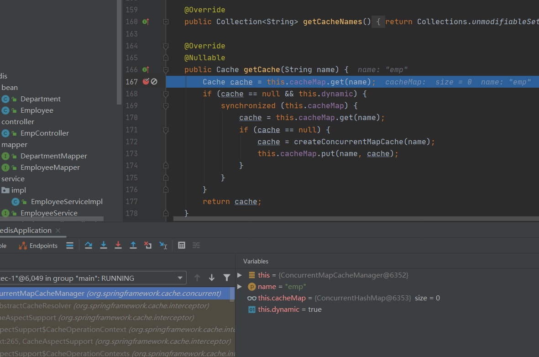Click the next frame down arrow

pos(212,278)
